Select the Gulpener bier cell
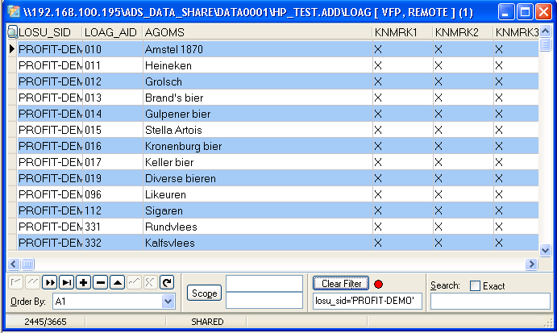 coord(257,114)
